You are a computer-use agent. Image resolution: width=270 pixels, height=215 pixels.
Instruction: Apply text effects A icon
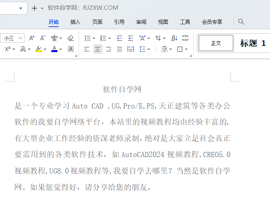click(23, 49)
